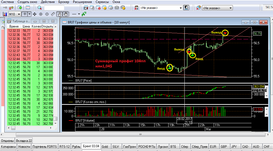Image resolution: width=273 pixels, height=151 pixels.
Task: Switch to the Котировки tab
Action: [9, 147]
